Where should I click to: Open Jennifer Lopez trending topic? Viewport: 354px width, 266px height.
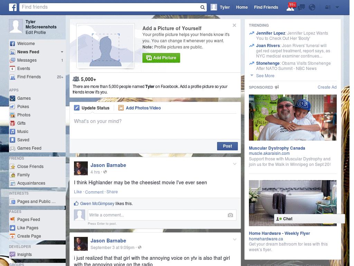click(x=270, y=33)
